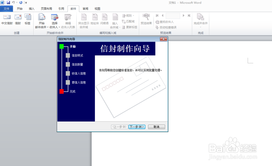The image size is (272, 166).
Task: Click the Envelope (信封) ribbon icon
Action: (x=18, y=19)
